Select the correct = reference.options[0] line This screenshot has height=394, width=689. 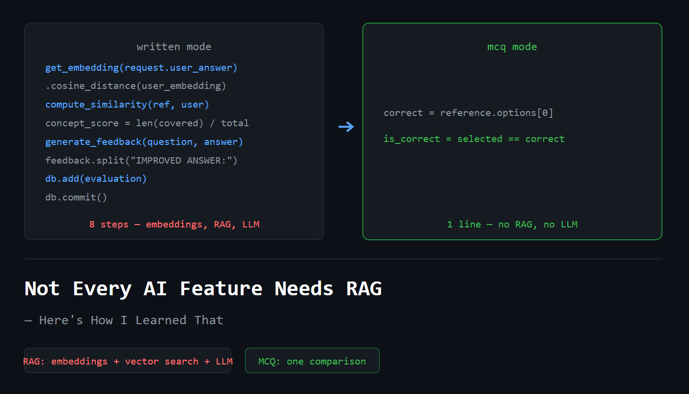click(469, 113)
